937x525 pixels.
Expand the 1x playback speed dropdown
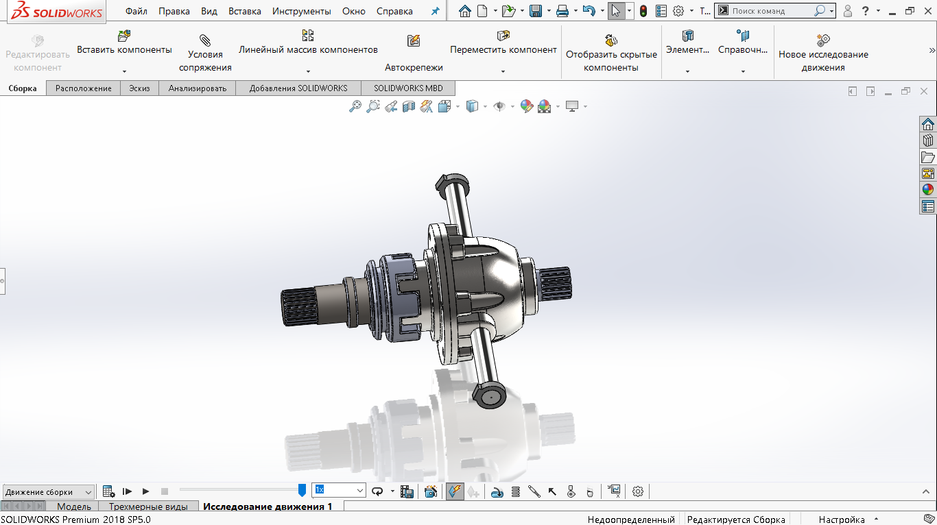tap(360, 491)
